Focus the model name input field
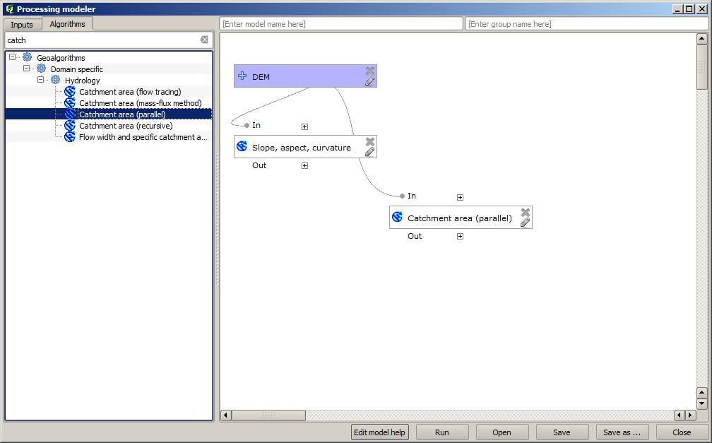This screenshot has height=443, width=712. [x=341, y=24]
